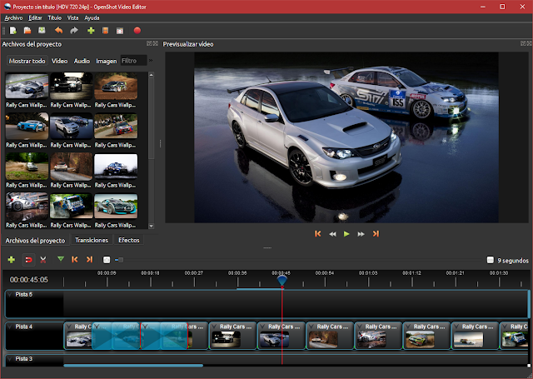Click the red Export Video record icon
The width and height of the screenshot is (533, 379).
click(137, 31)
